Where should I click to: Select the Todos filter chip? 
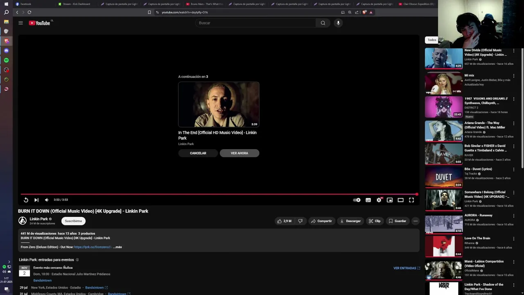point(432,40)
